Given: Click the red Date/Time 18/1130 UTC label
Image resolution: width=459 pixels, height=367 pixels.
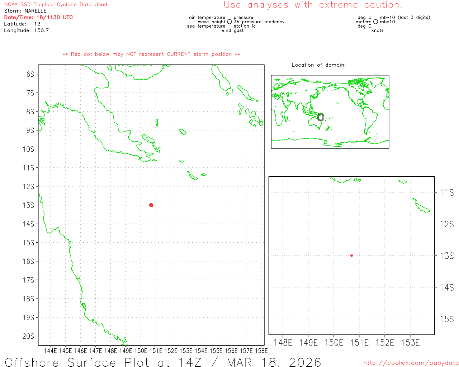Looking at the screenshot, I should click(x=38, y=18).
